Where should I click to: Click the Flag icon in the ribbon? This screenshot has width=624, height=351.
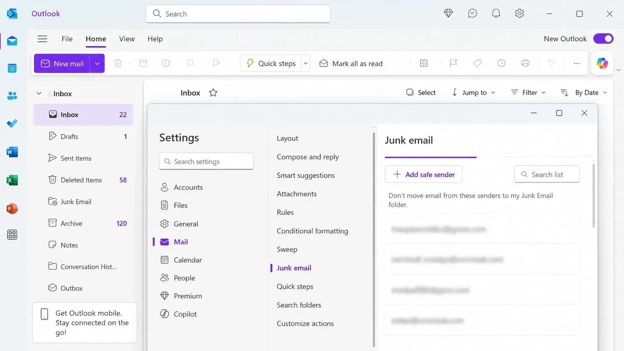pyautogui.click(x=453, y=63)
